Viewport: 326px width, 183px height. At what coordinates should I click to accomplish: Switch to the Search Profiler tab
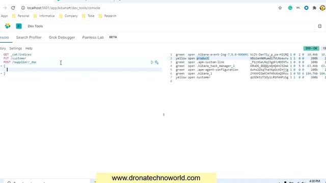coord(29,37)
